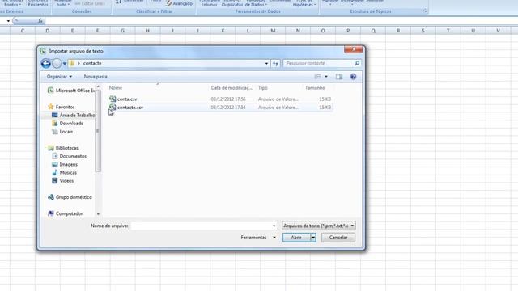Screen dimensions: 518x291
Task: Open the Organizar menu
Action: [59, 77]
